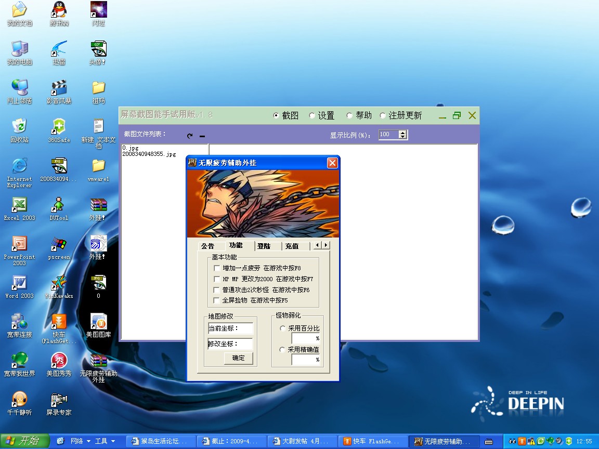Switch to 猴岛生活论坛 taskbar window
Viewport: 599px width, 449px height.
(161, 441)
